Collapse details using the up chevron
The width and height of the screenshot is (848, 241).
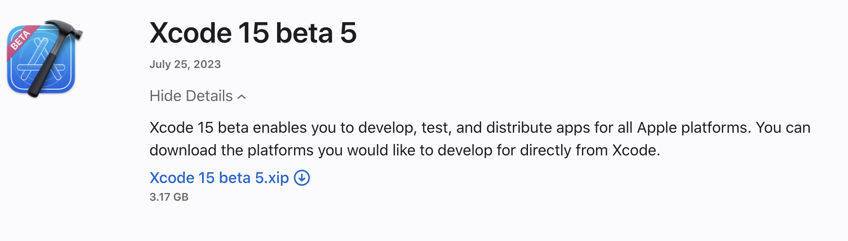pos(242,96)
